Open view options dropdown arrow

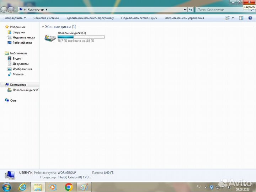233,18
